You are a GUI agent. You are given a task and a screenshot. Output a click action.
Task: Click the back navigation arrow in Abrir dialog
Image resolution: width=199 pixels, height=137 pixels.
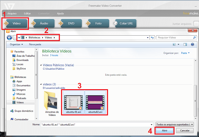(x=9, y=38)
